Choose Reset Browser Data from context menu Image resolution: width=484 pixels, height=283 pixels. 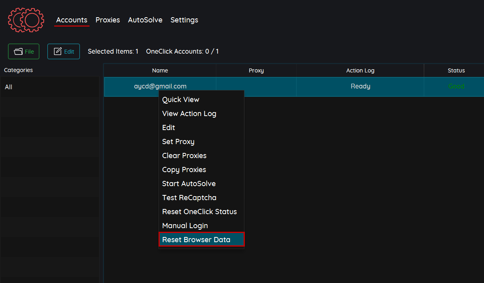click(196, 240)
